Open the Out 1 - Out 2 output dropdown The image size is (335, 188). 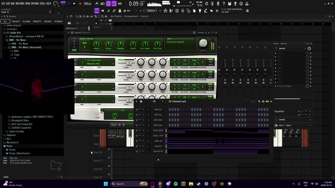tap(293, 125)
